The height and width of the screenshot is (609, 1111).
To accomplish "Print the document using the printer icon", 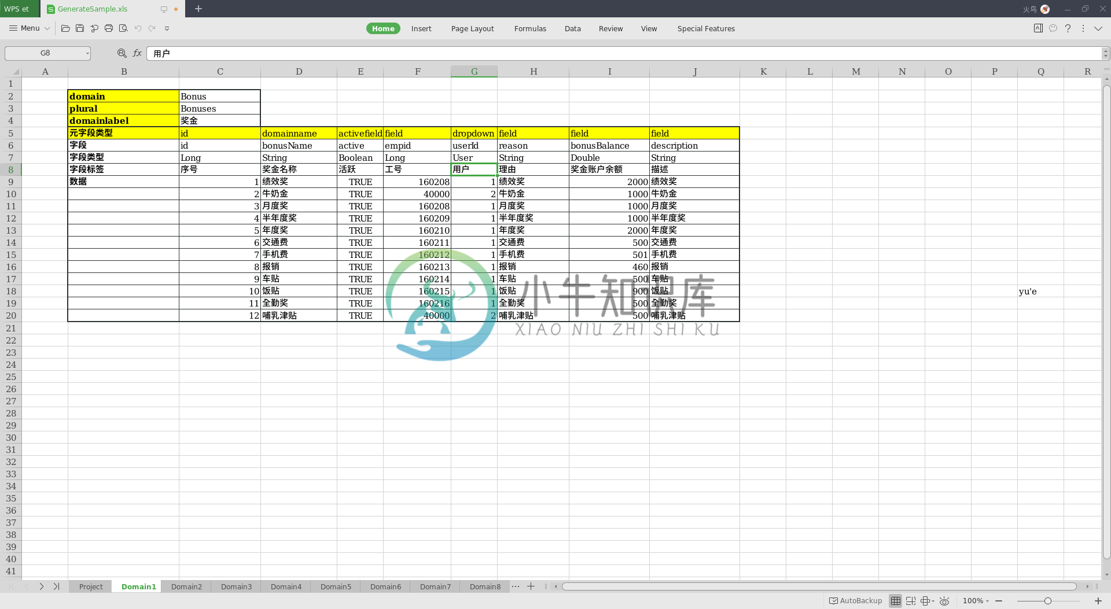I will pos(109,28).
